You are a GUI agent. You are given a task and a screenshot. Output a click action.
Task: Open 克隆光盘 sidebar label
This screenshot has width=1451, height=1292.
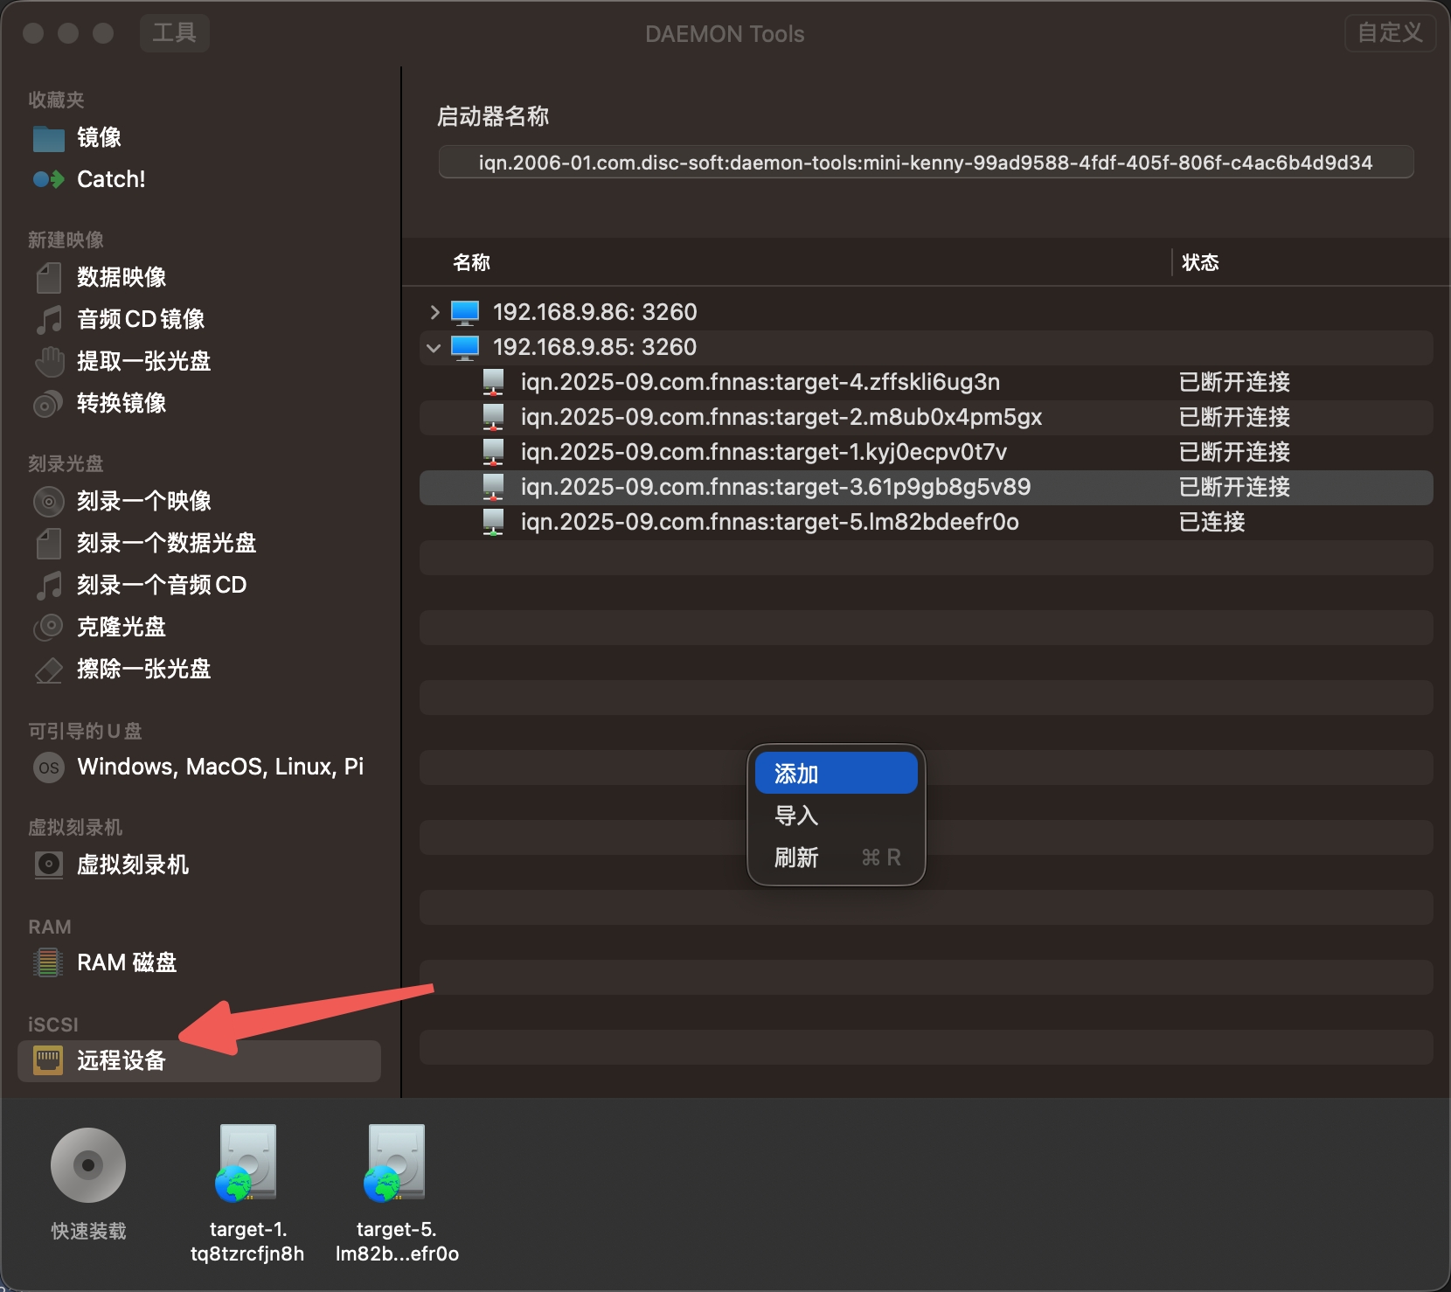(x=121, y=627)
